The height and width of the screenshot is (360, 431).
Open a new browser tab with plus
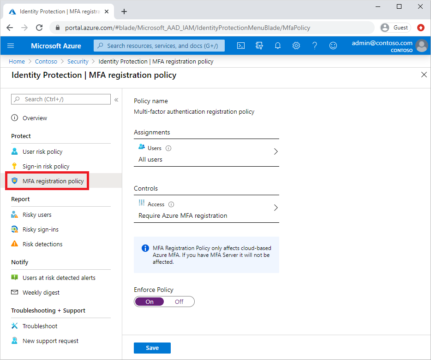(124, 12)
